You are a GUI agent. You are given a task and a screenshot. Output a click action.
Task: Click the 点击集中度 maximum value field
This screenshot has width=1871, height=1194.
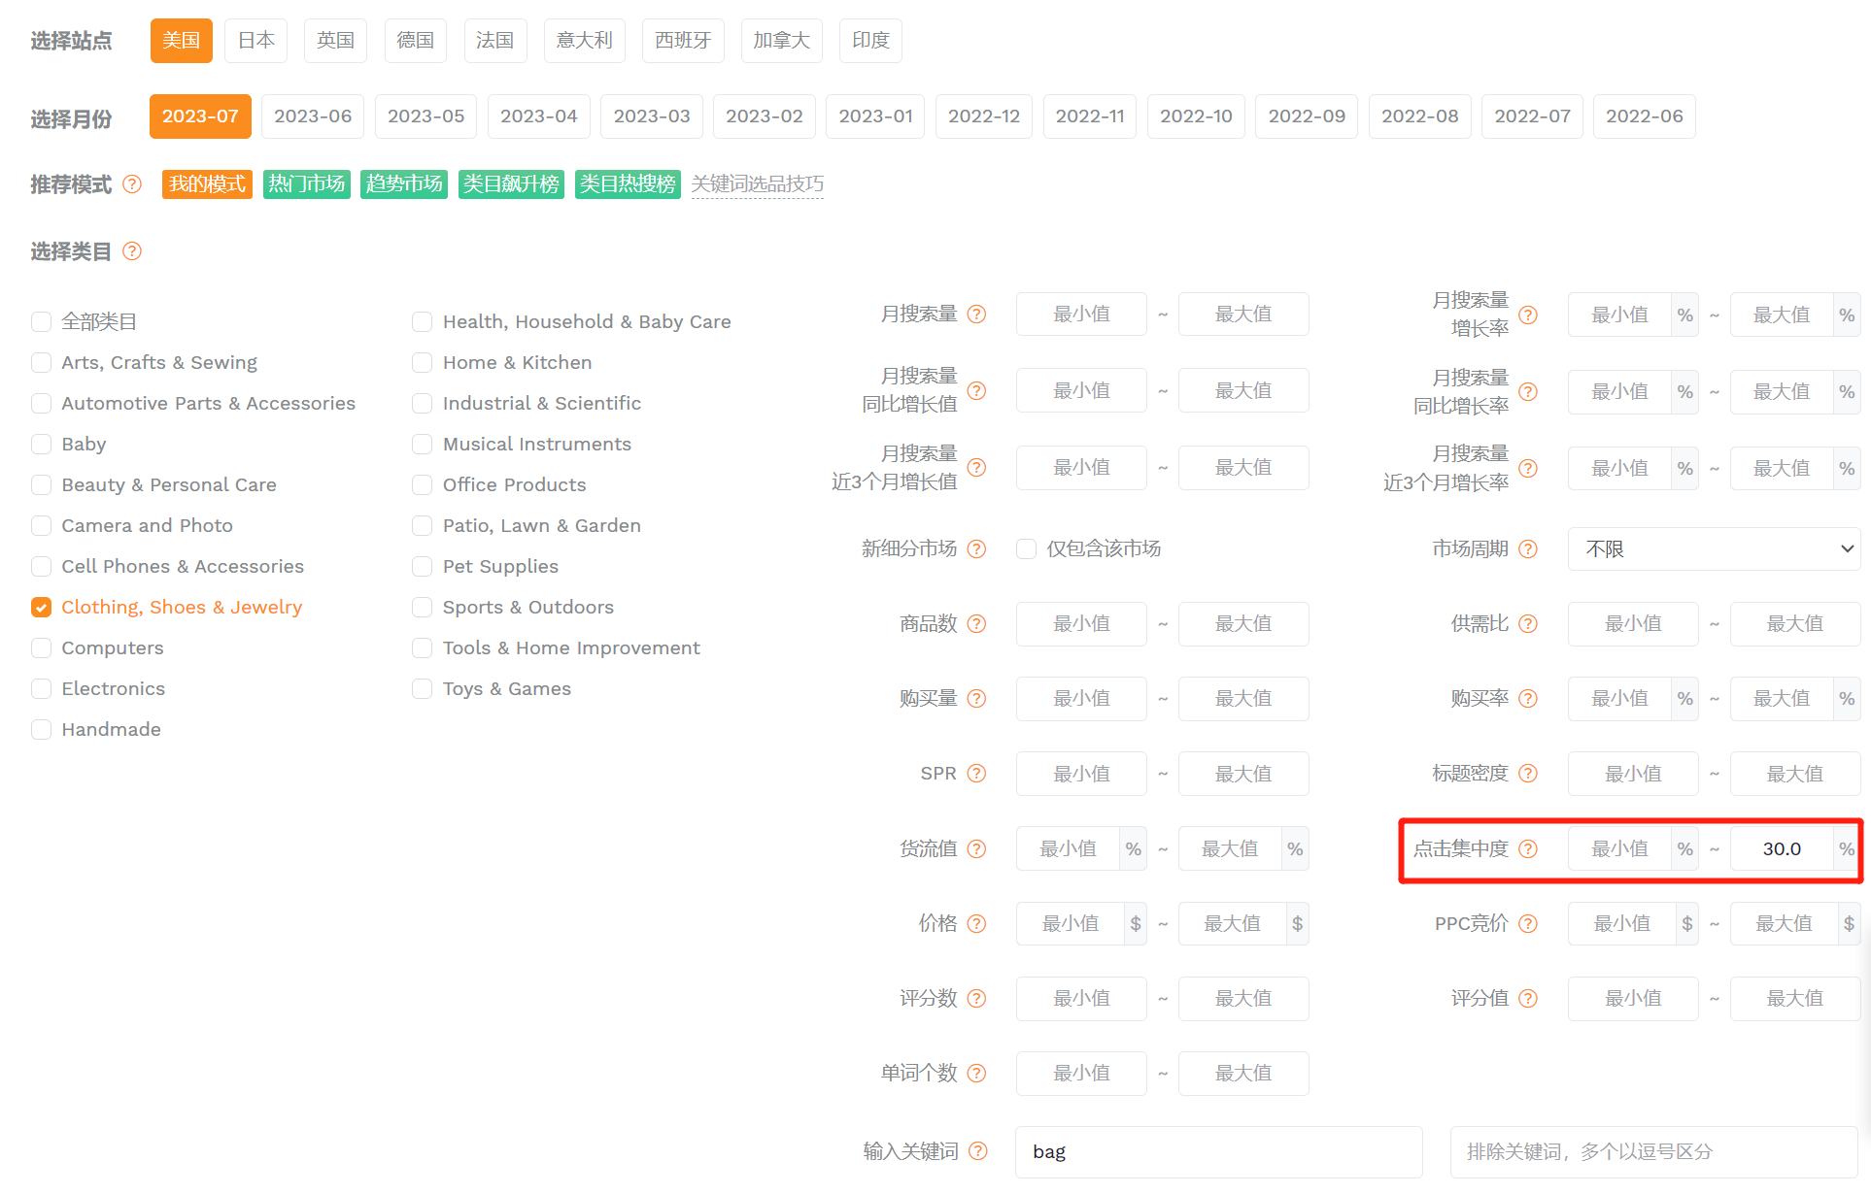click(1782, 849)
